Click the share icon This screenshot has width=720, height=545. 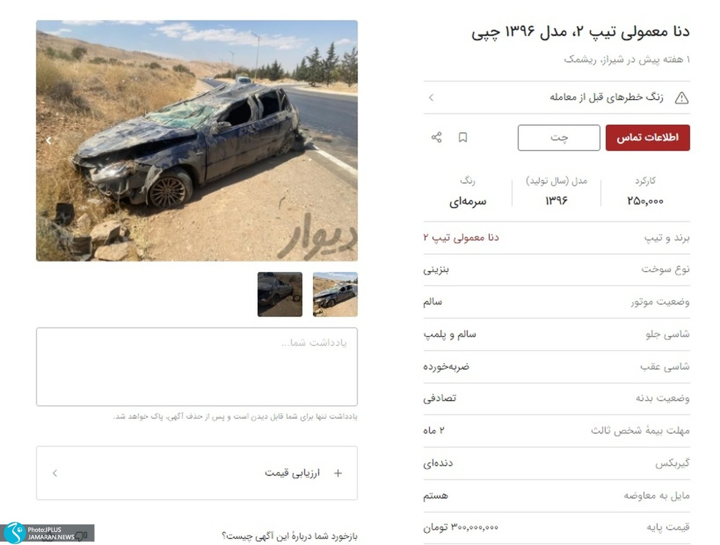(x=436, y=137)
